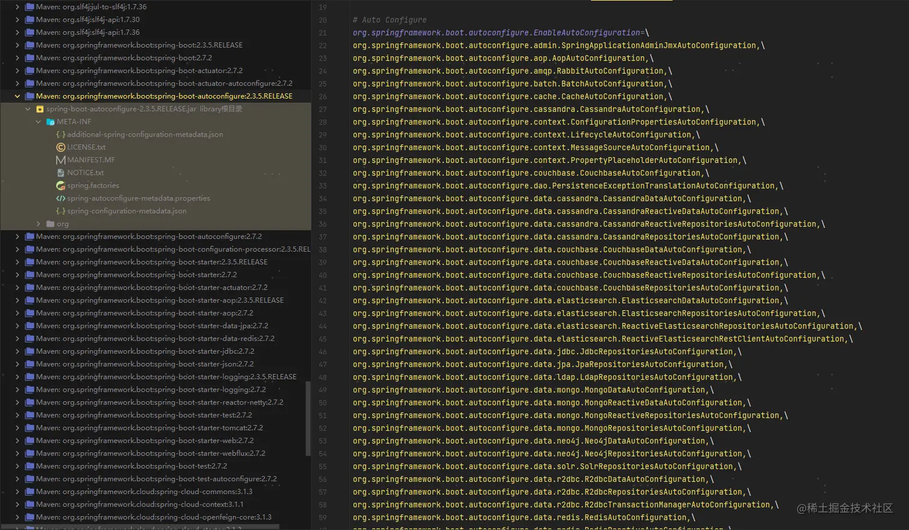Click the RedisAutoConfiguration line

click(x=524, y=517)
